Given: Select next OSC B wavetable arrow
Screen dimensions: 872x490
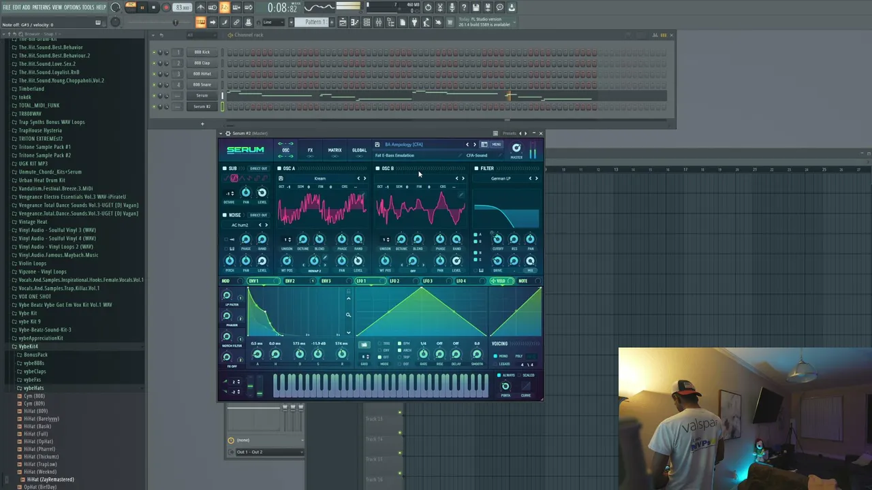Looking at the screenshot, I should 463,178.
